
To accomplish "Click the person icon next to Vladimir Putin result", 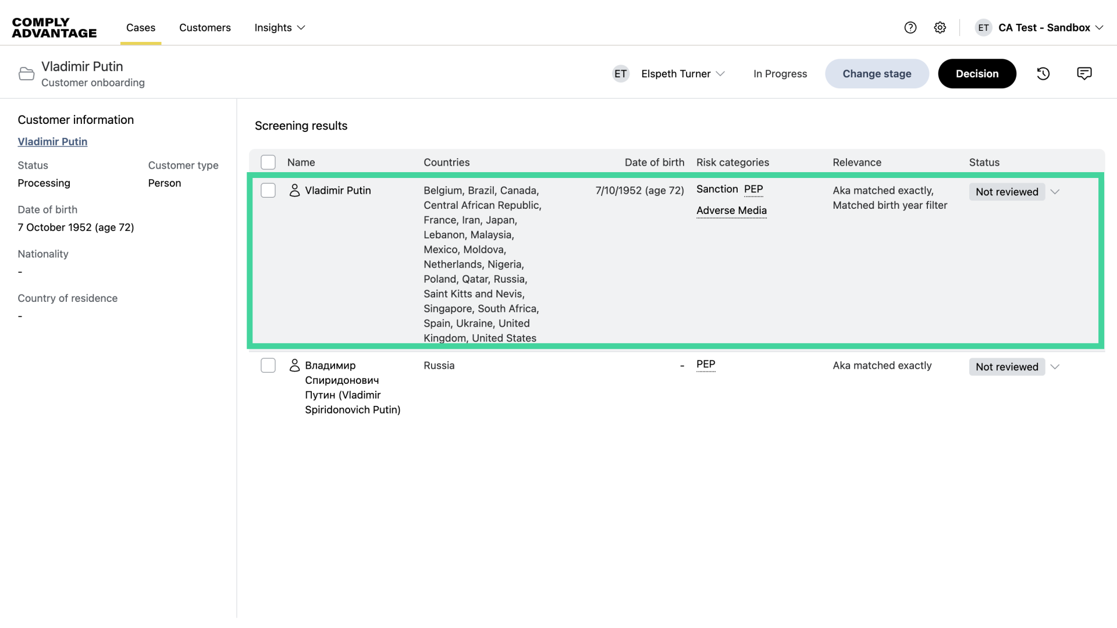I will [x=294, y=191].
